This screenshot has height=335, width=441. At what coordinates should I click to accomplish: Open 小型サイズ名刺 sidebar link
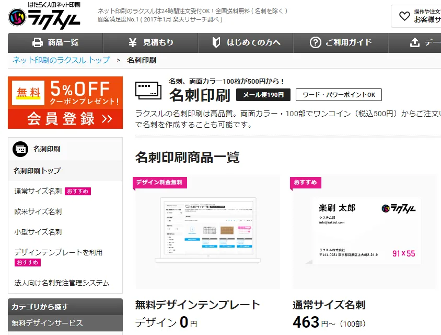coord(38,232)
